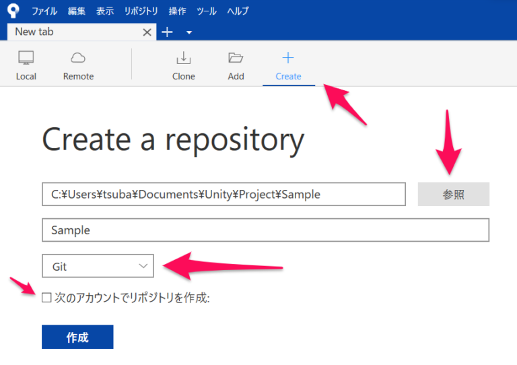This screenshot has width=517, height=365.
Task: Close the New tab tab
Action: [x=147, y=32]
